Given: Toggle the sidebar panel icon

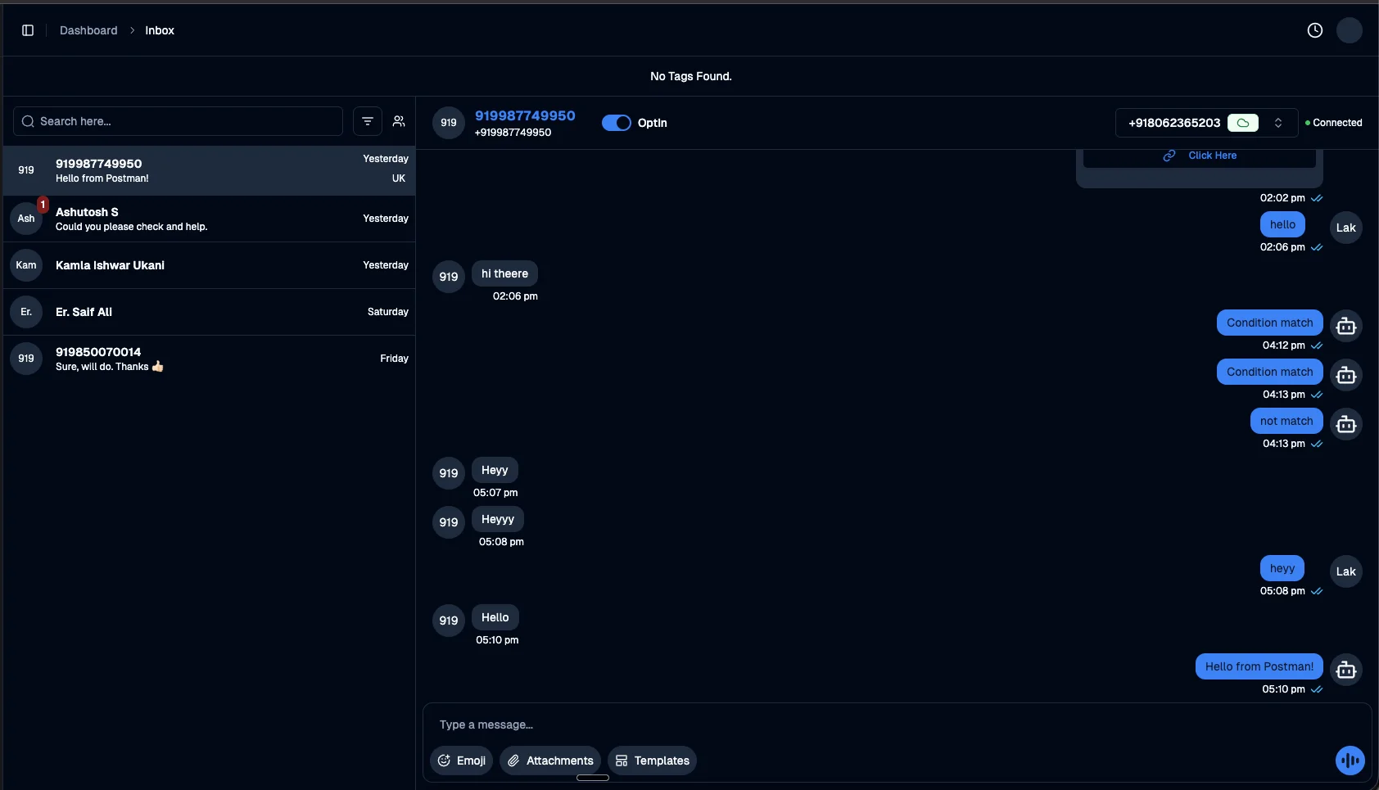Looking at the screenshot, I should pyautogui.click(x=28, y=30).
